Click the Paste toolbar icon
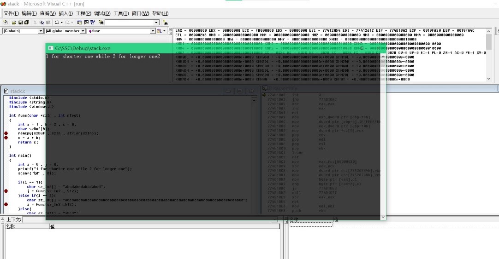This screenshot has height=259, width=499. tap(48, 23)
